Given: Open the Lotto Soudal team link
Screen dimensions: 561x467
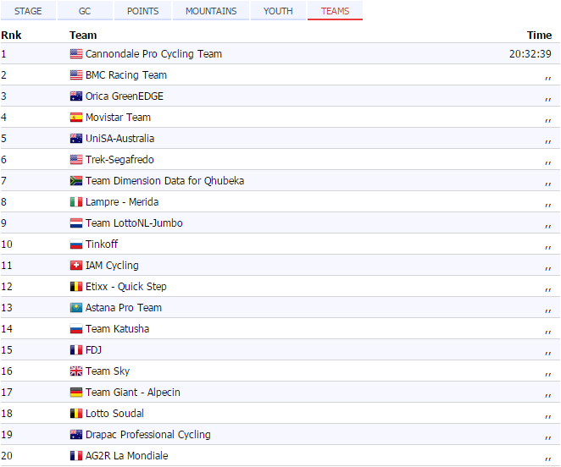Looking at the screenshot, I should [x=114, y=414].
